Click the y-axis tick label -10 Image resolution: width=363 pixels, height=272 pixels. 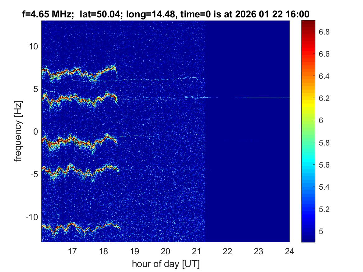tap(32, 217)
